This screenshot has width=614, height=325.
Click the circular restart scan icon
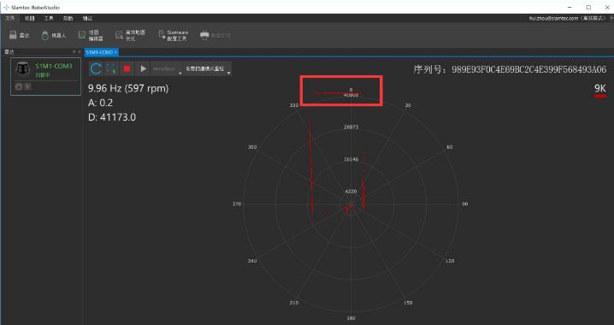(x=96, y=69)
